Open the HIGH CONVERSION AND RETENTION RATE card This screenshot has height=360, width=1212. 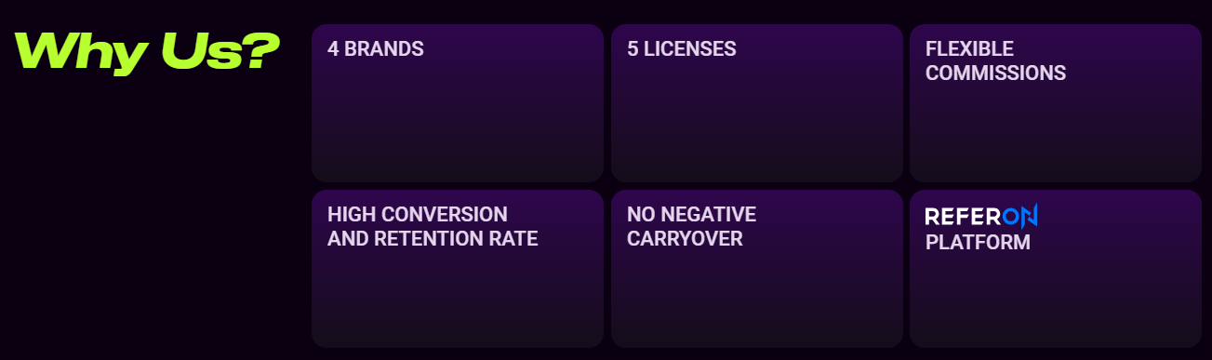(458, 269)
